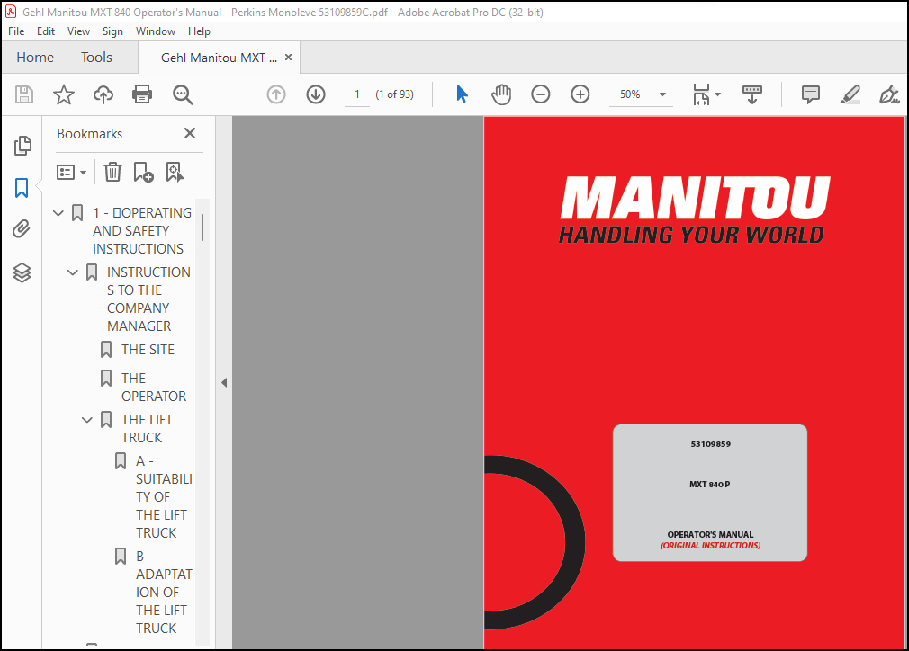
Task: Go to previous page arrow
Action: pos(276,94)
